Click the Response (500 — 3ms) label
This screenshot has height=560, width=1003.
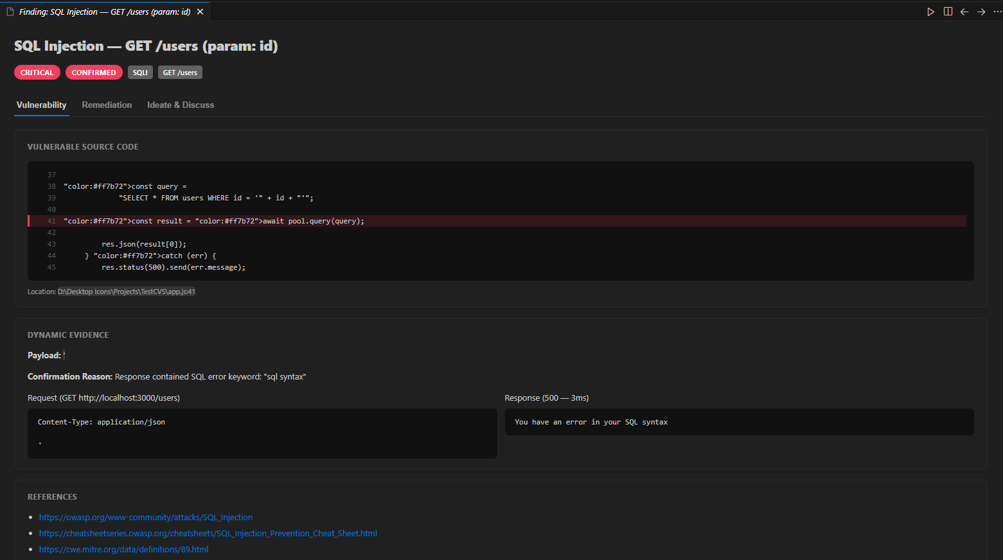coord(547,398)
